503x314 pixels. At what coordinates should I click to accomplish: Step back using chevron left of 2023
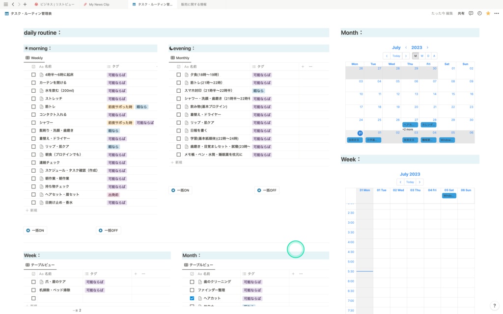coord(406,48)
